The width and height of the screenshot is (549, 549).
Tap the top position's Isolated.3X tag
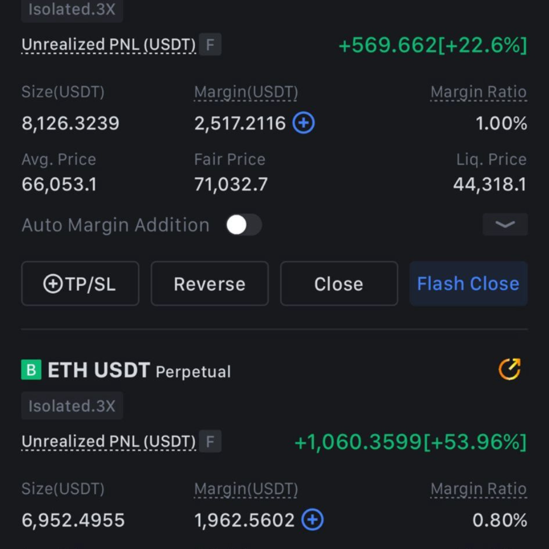tap(72, 9)
